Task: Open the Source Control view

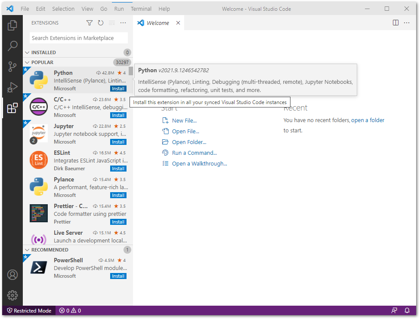Action: [12, 67]
